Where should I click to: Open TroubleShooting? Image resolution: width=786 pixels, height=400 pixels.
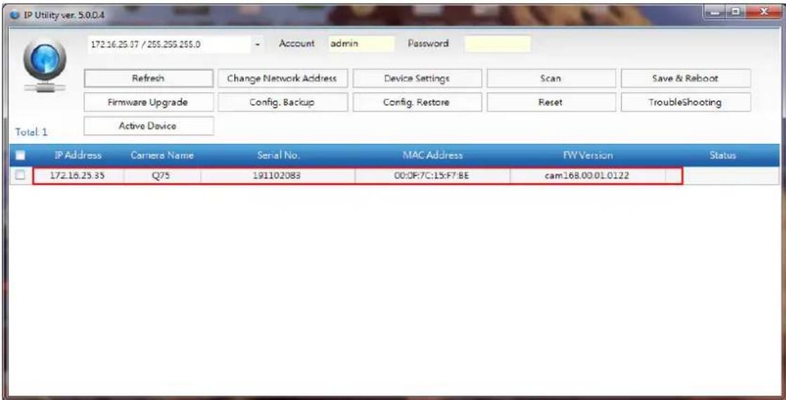pyautogui.click(x=685, y=102)
